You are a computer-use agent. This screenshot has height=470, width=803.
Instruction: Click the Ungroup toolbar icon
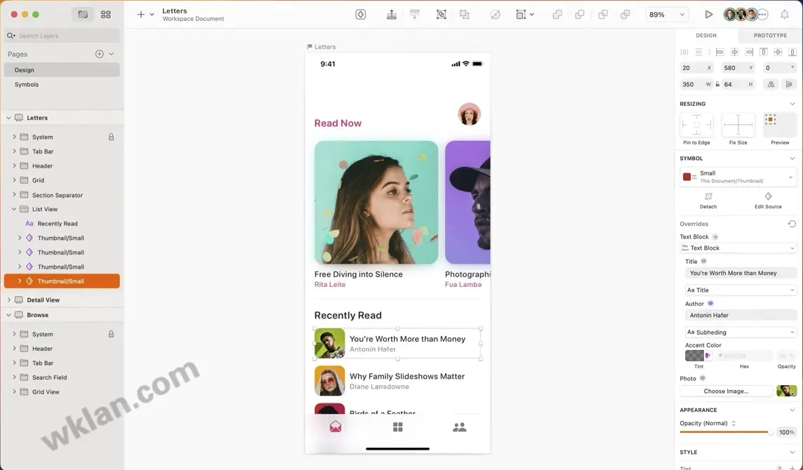coord(465,14)
